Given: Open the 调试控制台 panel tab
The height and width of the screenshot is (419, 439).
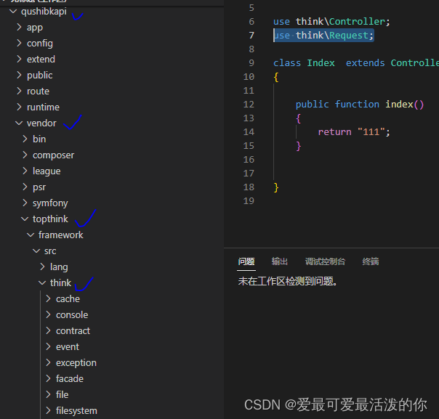Looking at the screenshot, I should click(x=325, y=261).
